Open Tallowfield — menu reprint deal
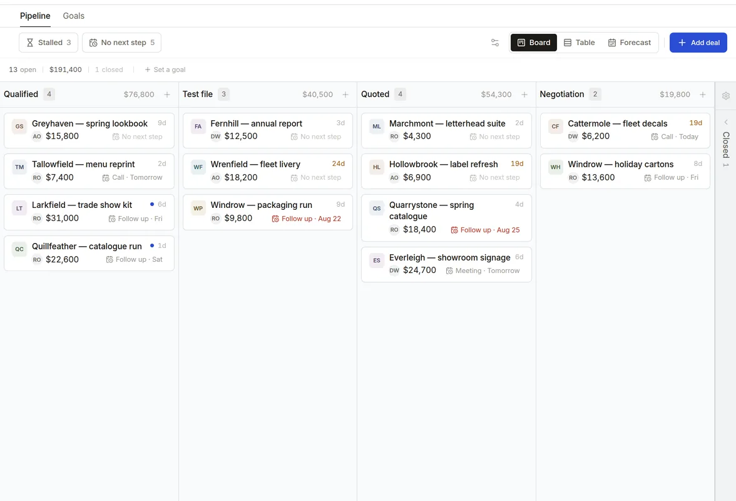This screenshot has height=501, width=736. (x=83, y=164)
